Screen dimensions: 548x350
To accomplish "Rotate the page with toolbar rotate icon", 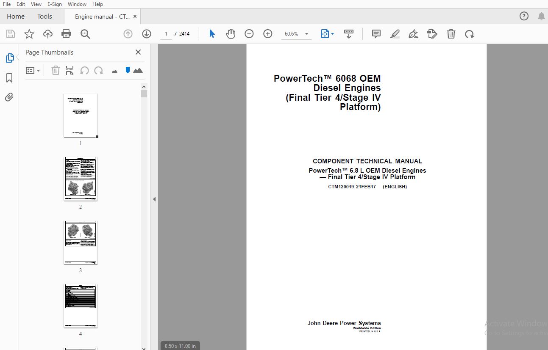I will point(470,34).
